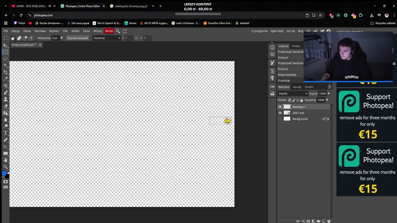
Task: Toggle lock image pixels brush icon
Action: [x=294, y=100]
